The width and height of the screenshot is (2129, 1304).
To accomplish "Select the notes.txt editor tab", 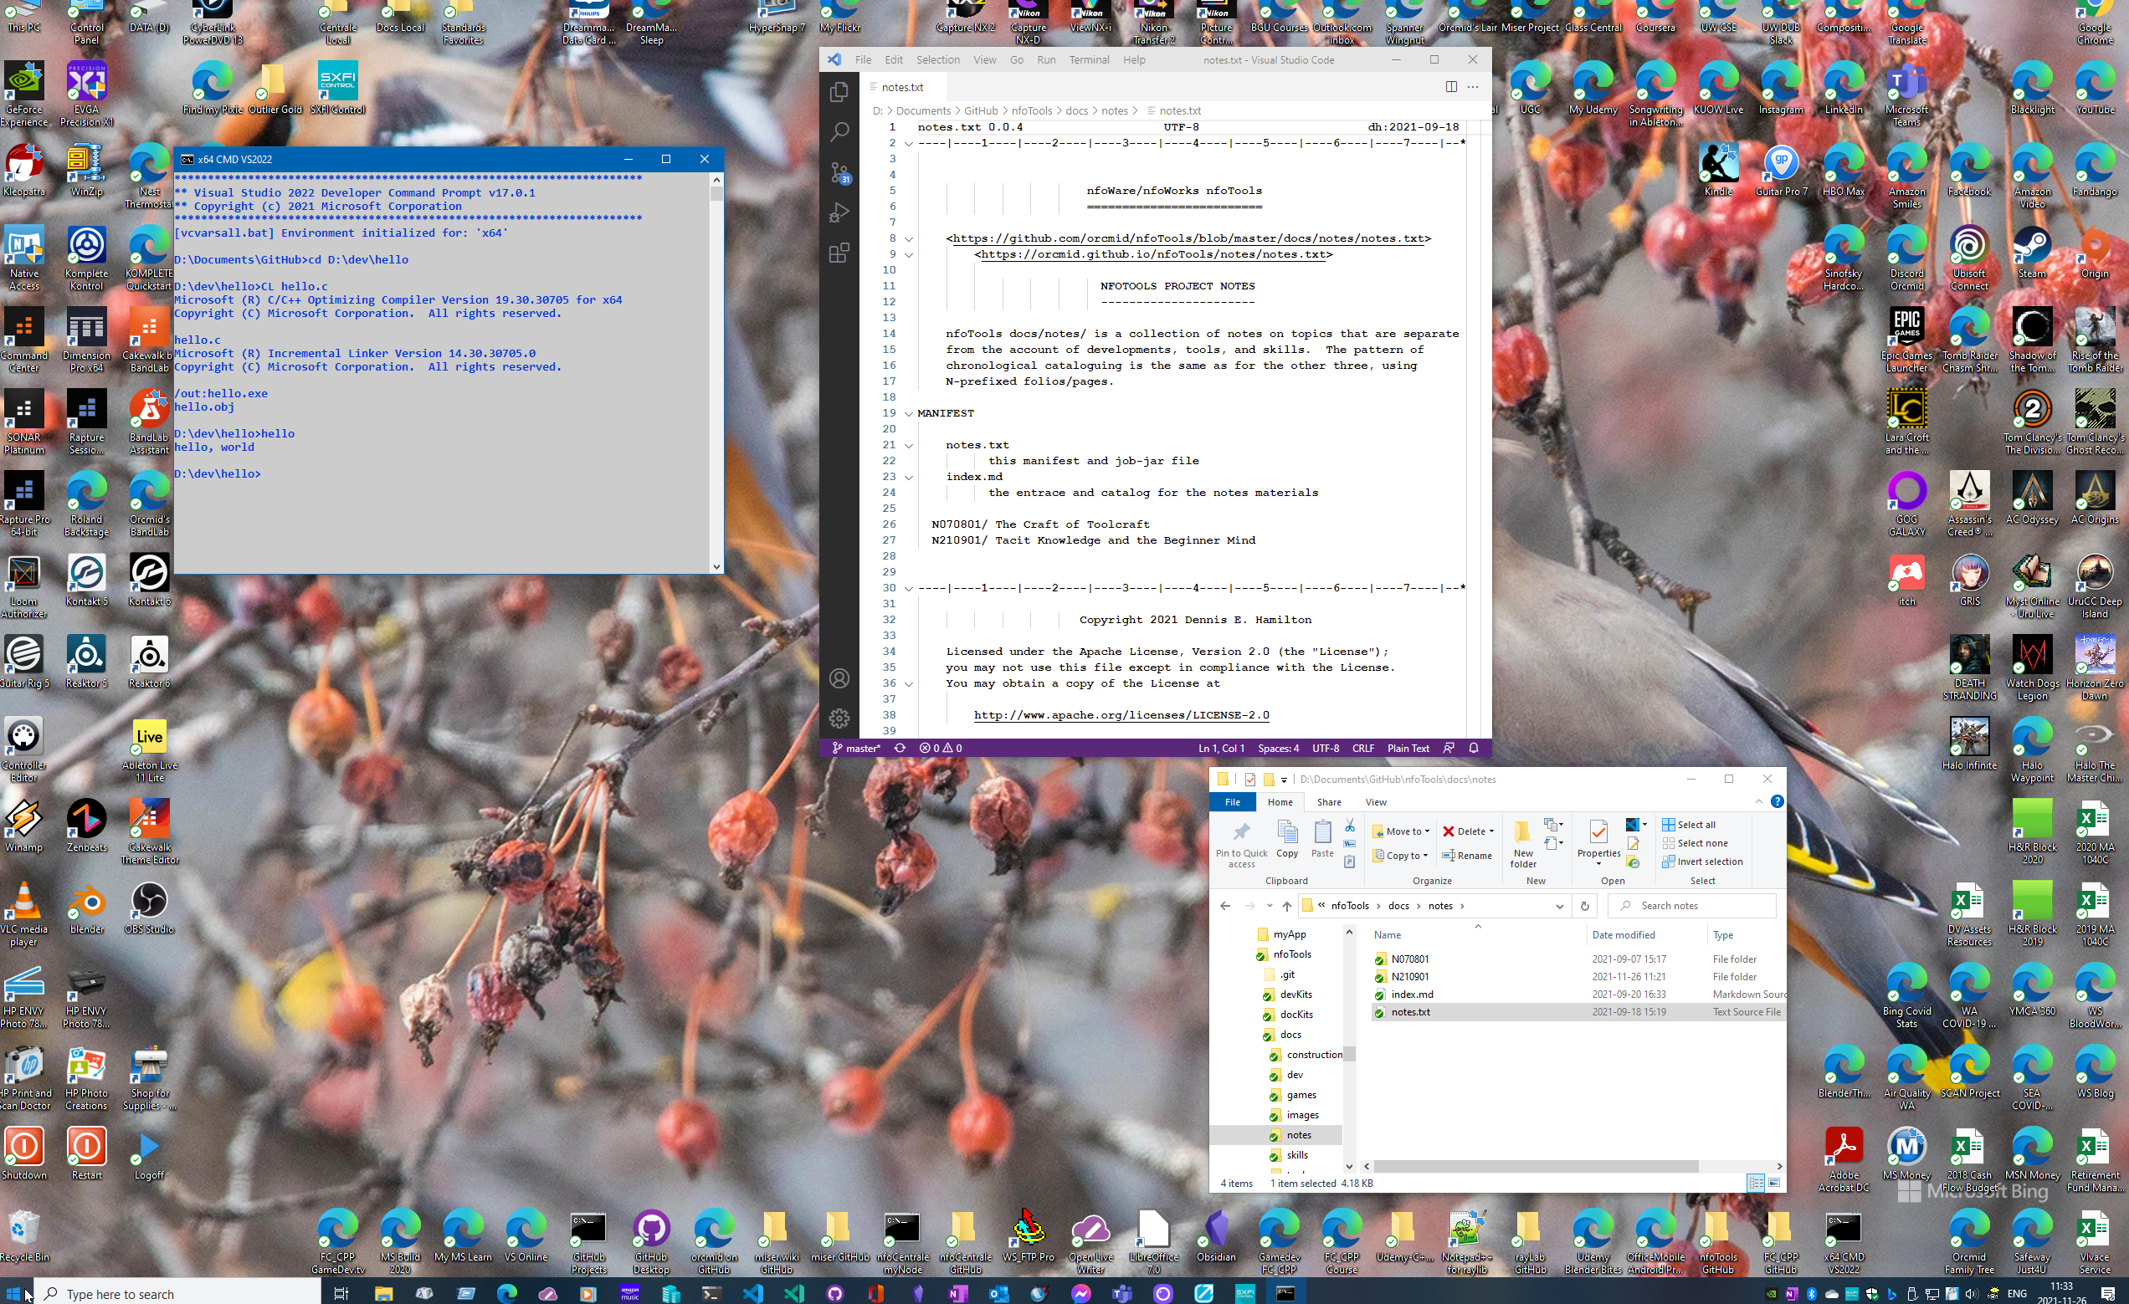I will pyautogui.click(x=902, y=87).
